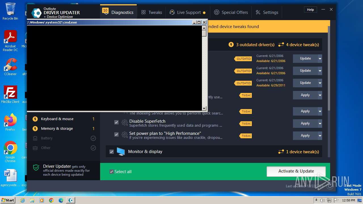Screen dimensions: 363x204
Task: Click the green shield Driver Updater icon
Action: tap(36, 167)
